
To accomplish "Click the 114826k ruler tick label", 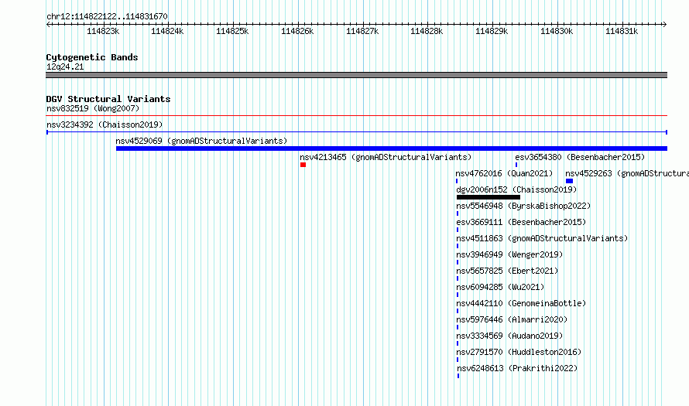I will 297,31.
